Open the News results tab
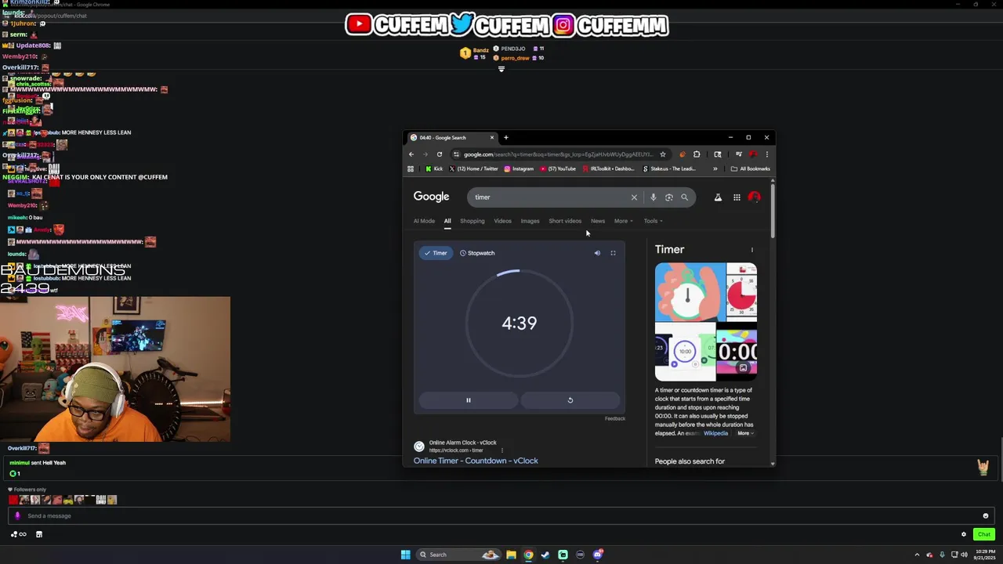 [598, 221]
